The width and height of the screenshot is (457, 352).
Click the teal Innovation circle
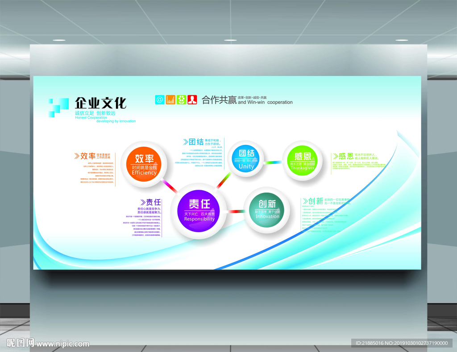pos(267,209)
